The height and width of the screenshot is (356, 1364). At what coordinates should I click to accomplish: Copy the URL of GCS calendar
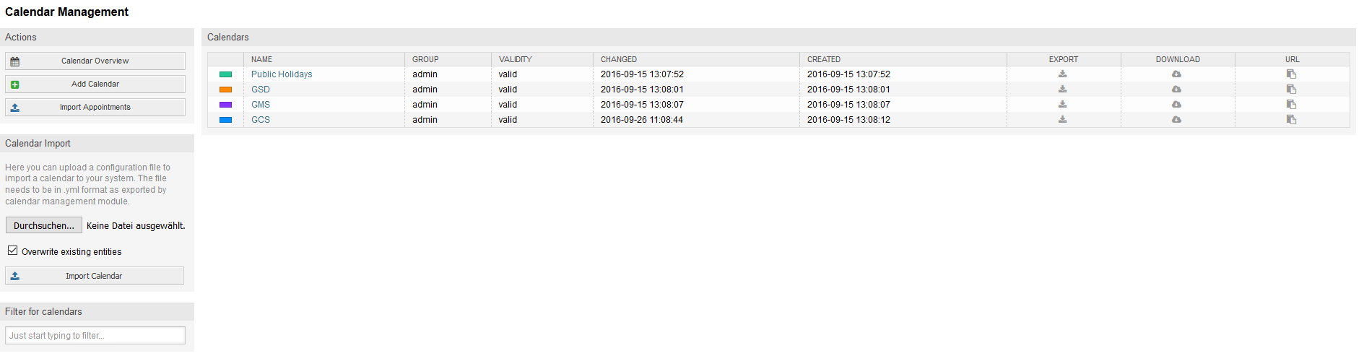click(x=1291, y=120)
